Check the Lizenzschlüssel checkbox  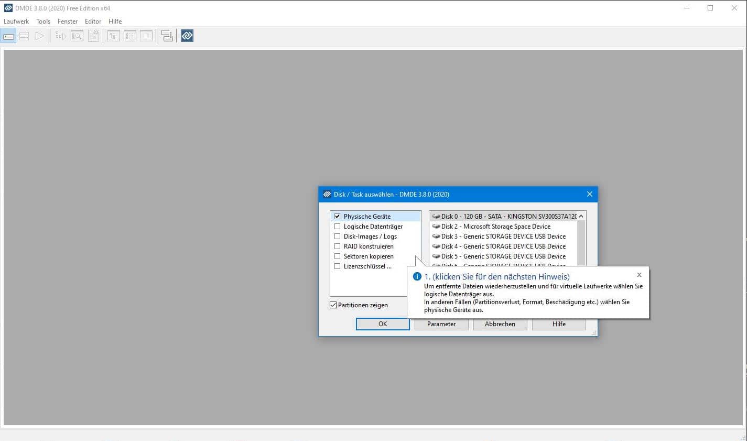coord(338,266)
